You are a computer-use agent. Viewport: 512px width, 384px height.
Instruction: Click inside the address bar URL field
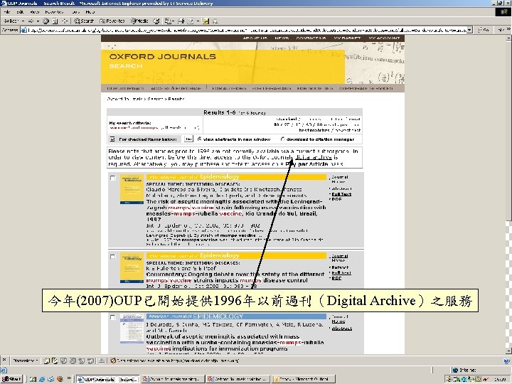pyautogui.click(x=247, y=30)
